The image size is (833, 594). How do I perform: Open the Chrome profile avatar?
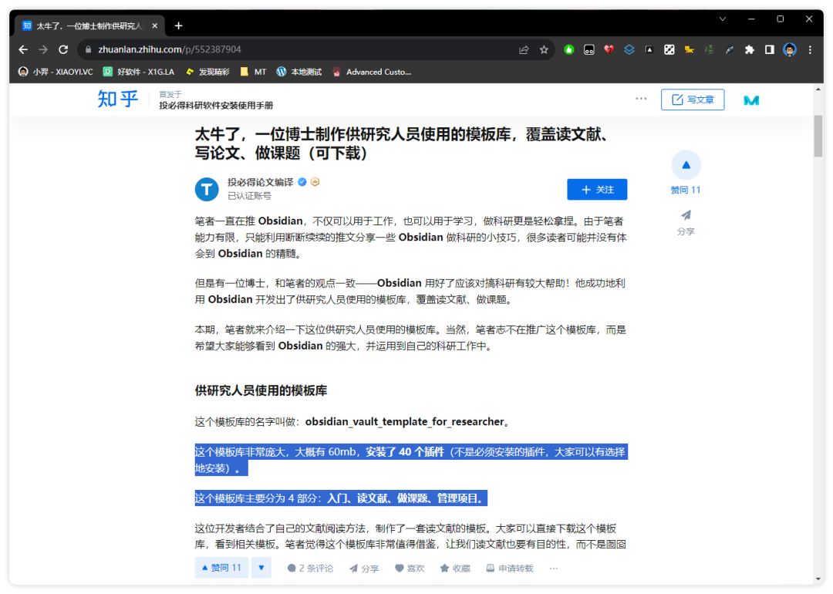click(x=790, y=49)
